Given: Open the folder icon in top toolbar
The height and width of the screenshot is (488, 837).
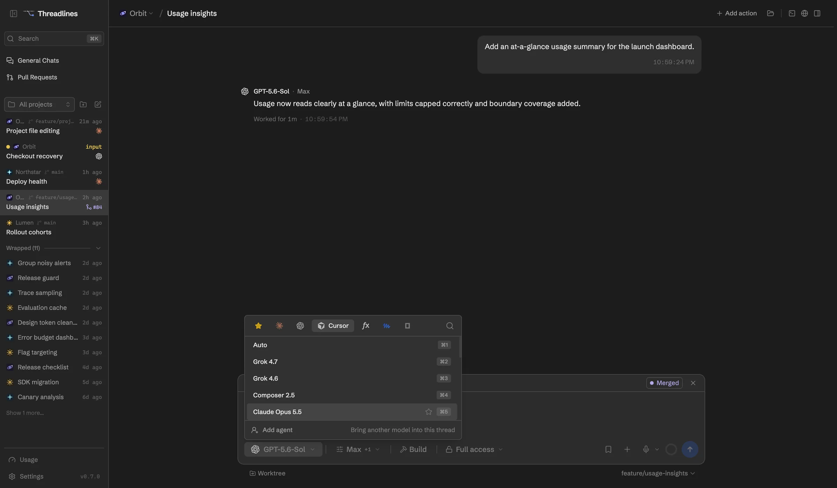Looking at the screenshot, I should (x=770, y=13).
